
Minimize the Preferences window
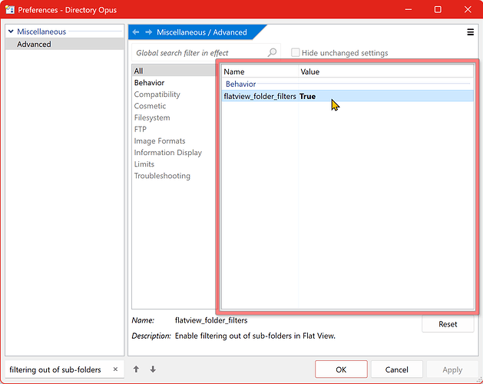(409, 9)
